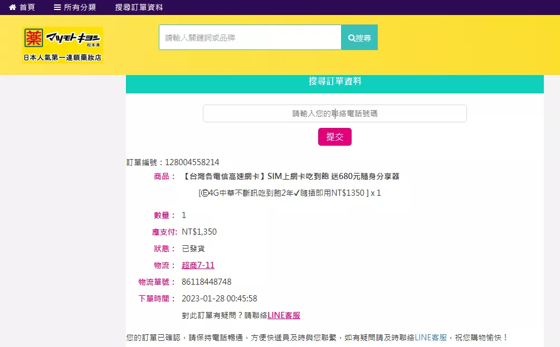Click the magnifier icon in search button
560x347 pixels.
click(352, 38)
